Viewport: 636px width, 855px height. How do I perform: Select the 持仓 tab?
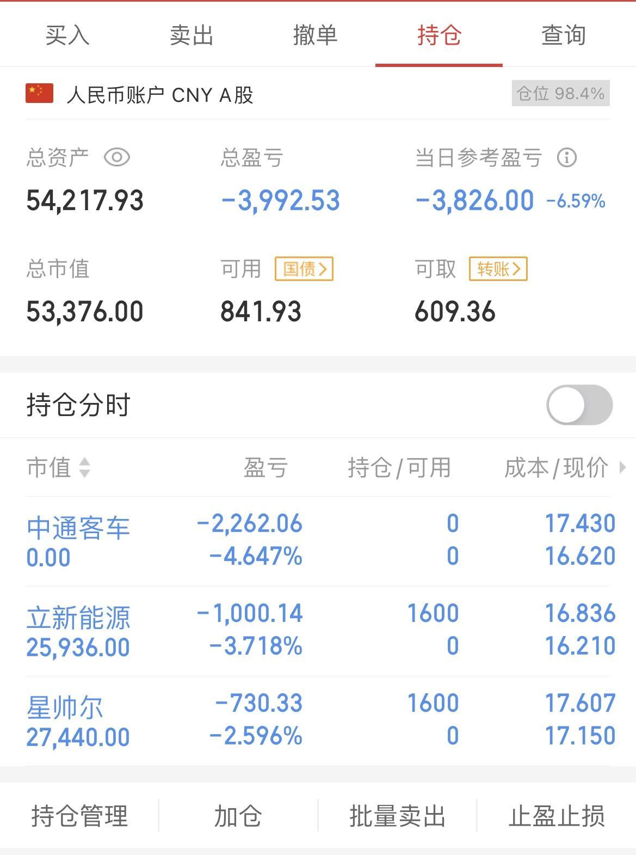tap(440, 35)
